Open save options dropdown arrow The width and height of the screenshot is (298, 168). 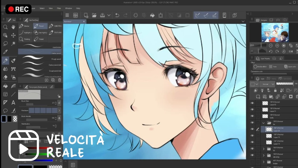[109, 15]
